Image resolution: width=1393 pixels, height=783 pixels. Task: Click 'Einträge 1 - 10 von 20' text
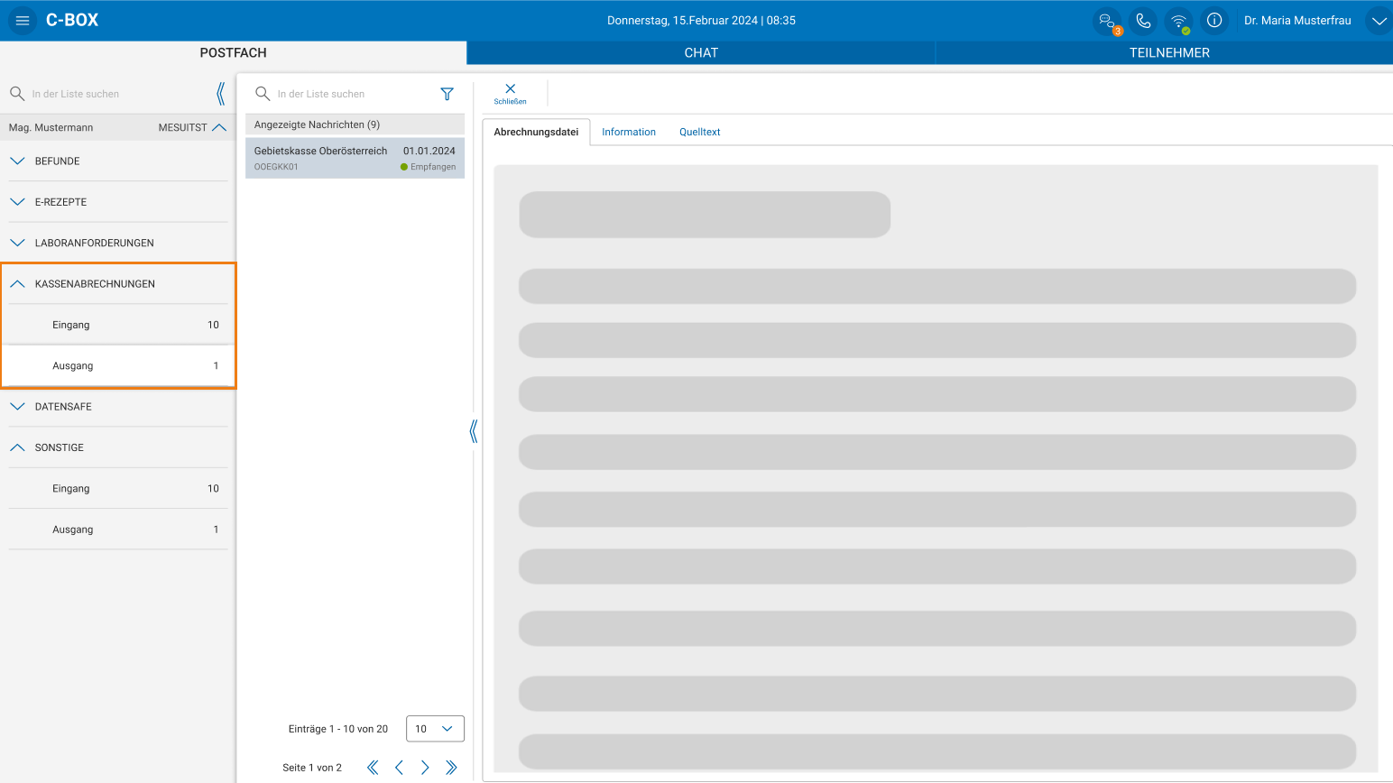point(338,729)
